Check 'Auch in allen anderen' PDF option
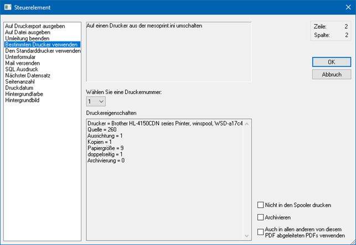Image resolution: width=356 pixels, height=245 pixels. coord(261,231)
